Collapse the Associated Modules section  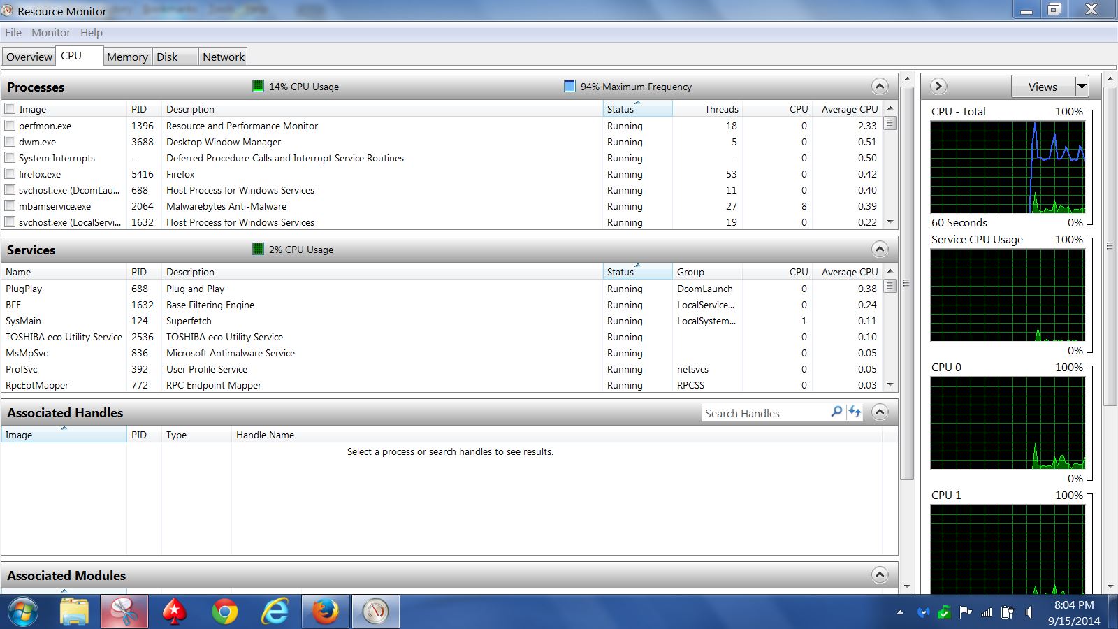coord(880,574)
